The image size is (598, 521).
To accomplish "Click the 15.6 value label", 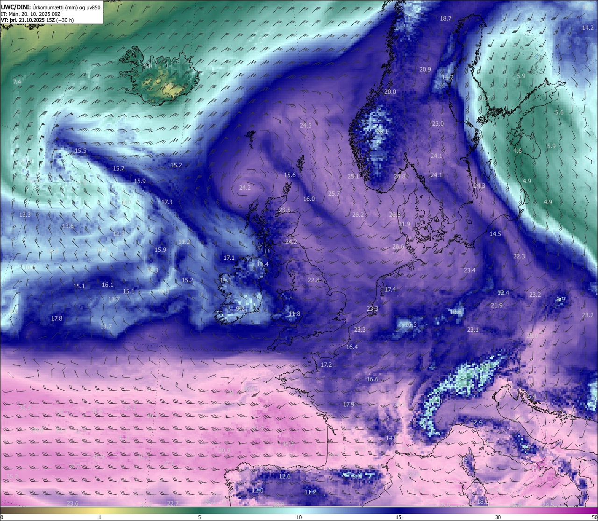I will [x=290, y=175].
